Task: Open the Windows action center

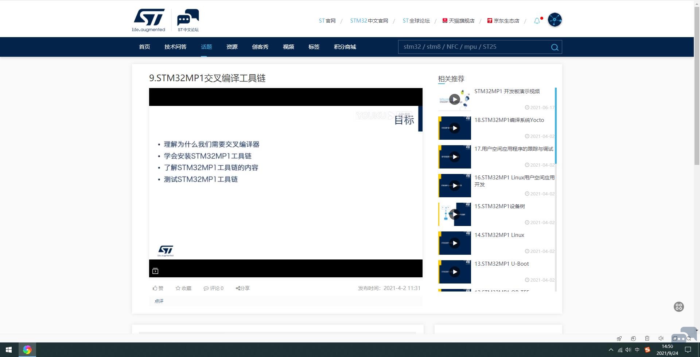Action: 688,350
